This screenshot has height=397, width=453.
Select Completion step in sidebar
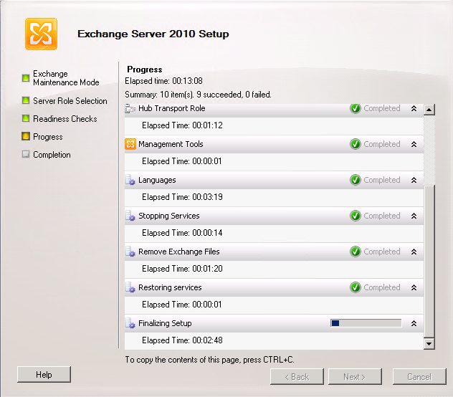coord(52,155)
